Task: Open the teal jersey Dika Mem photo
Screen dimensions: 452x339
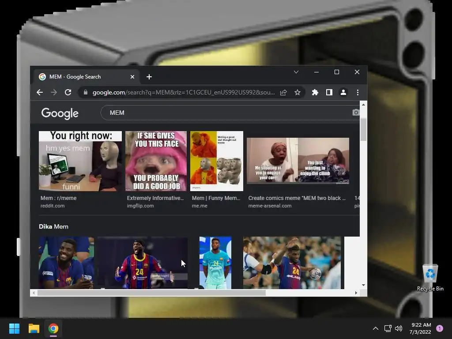Action: pyautogui.click(x=215, y=263)
